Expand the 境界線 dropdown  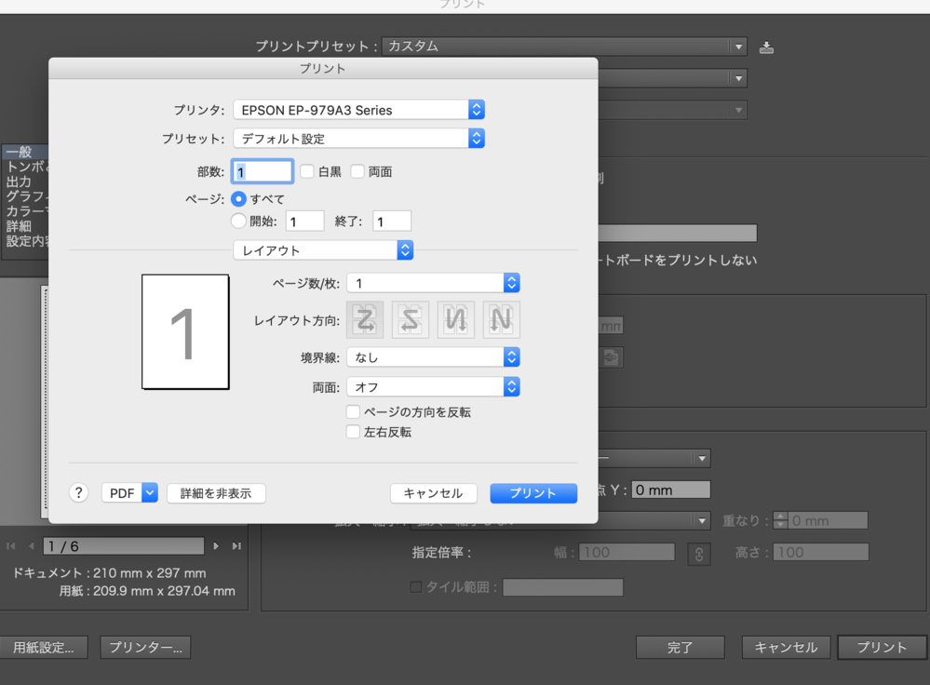(432, 357)
